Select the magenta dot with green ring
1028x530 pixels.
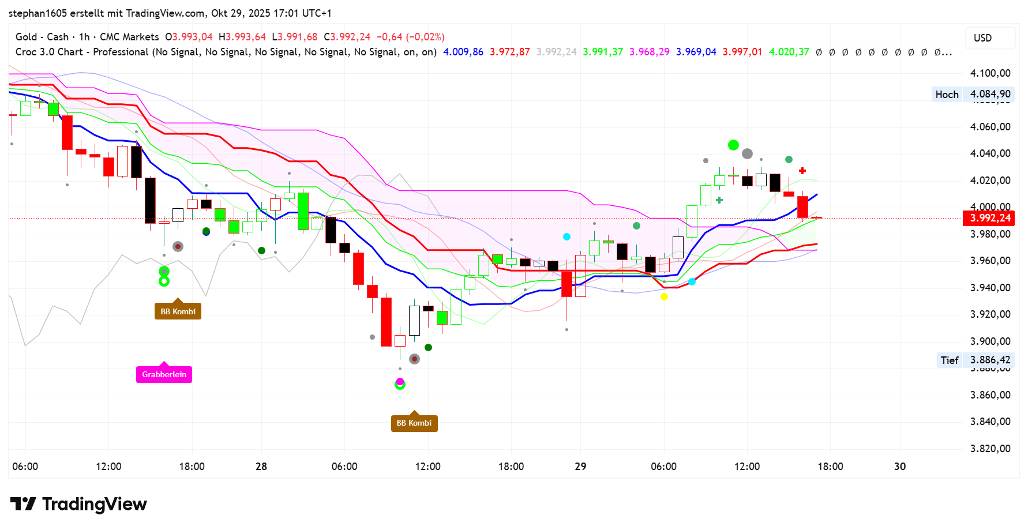pyautogui.click(x=400, y=383)
